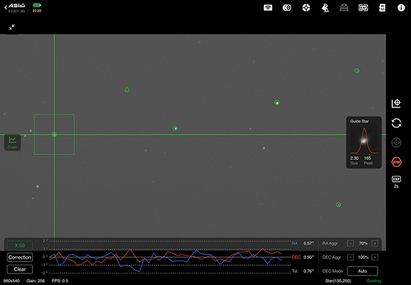The image size is (411, 285).
Task: Click the Guide Star profile thumbnail
Action: (x=364, y=140)
